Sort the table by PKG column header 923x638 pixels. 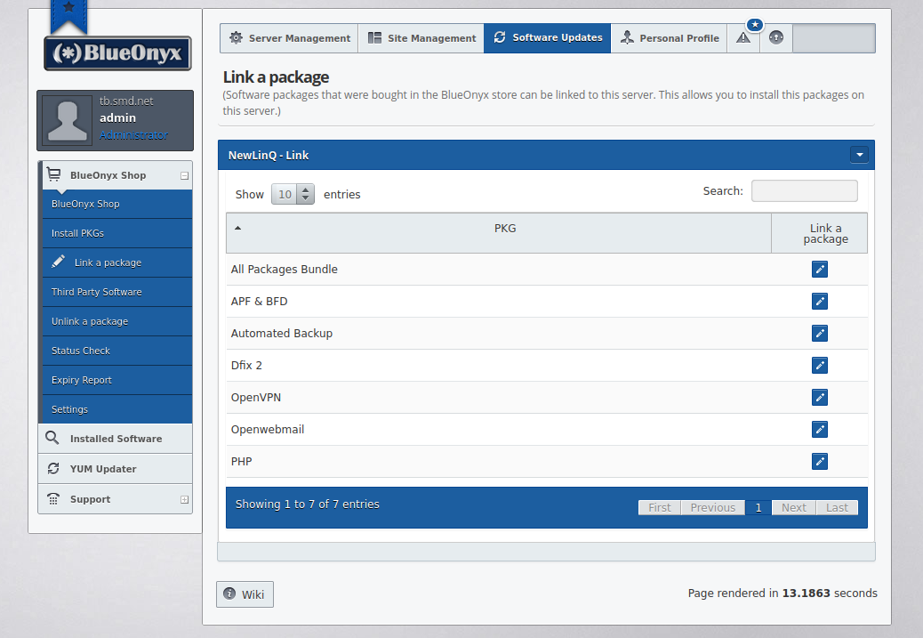(504, 229)
